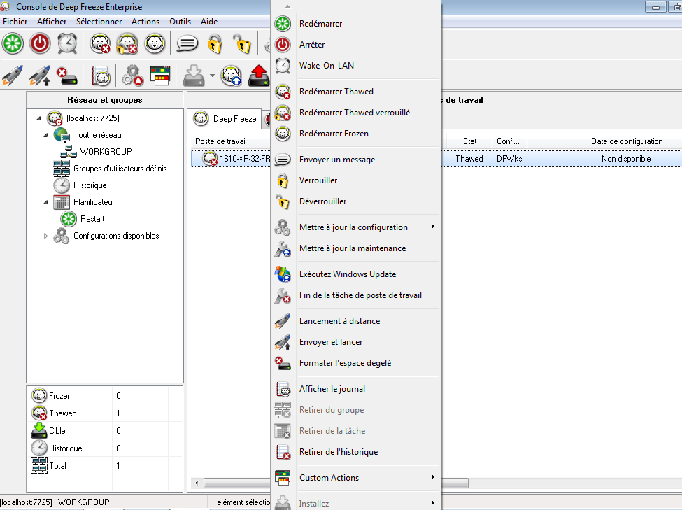The image size is (682, 510).
Task: Click the Format ThawSpace drive toolbar icon
Action: [x=67, y=76]
